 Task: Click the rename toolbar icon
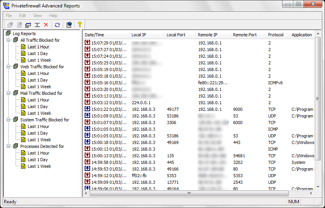pyautogui.click(x=37, y=25)
